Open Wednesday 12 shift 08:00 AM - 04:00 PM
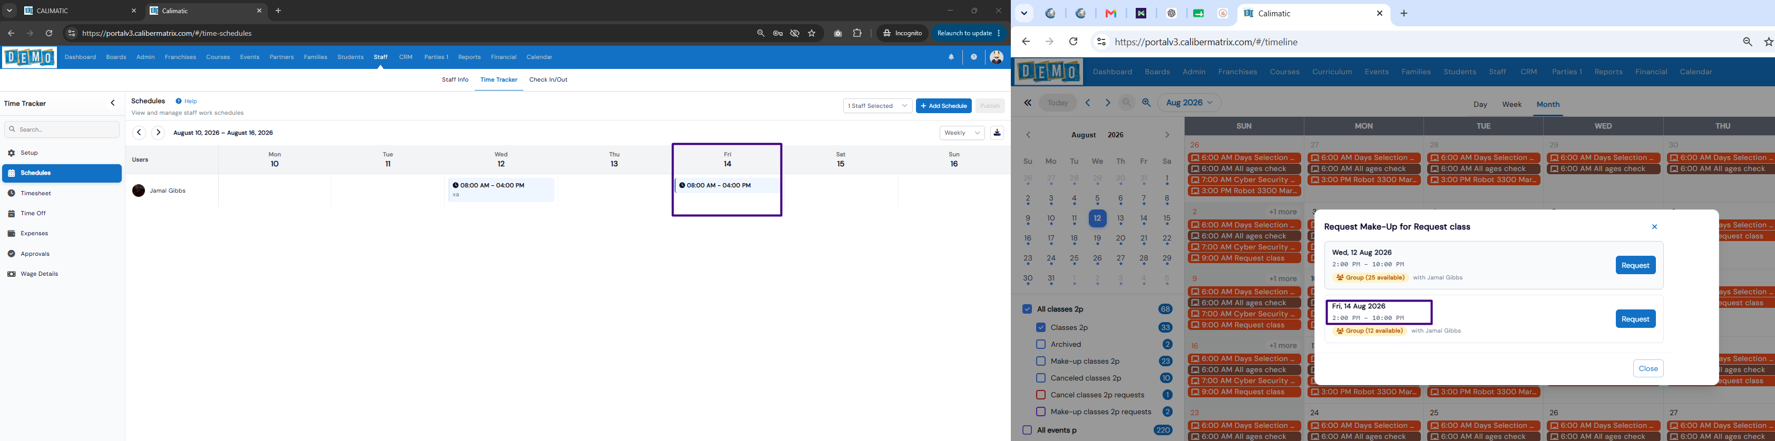The width and height of the screenshot is (1775, 441). click(x=501, y=190)
